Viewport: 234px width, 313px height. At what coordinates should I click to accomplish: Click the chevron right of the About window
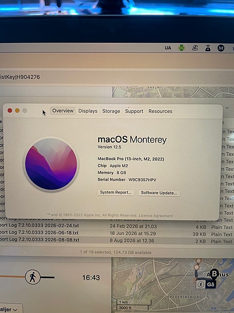pyautogui.click(x=227, y=108)
